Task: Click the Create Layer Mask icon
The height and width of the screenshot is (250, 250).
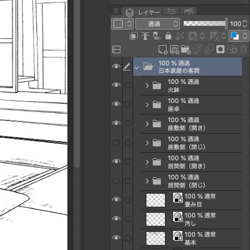Action: point(220,49)
